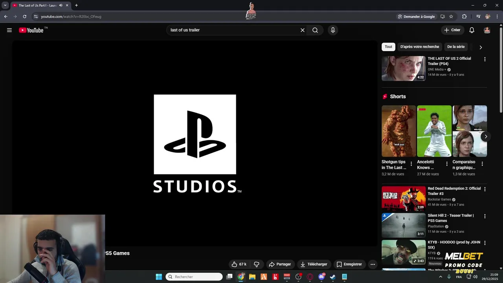Show next filter chips arrow

[481, 47]
